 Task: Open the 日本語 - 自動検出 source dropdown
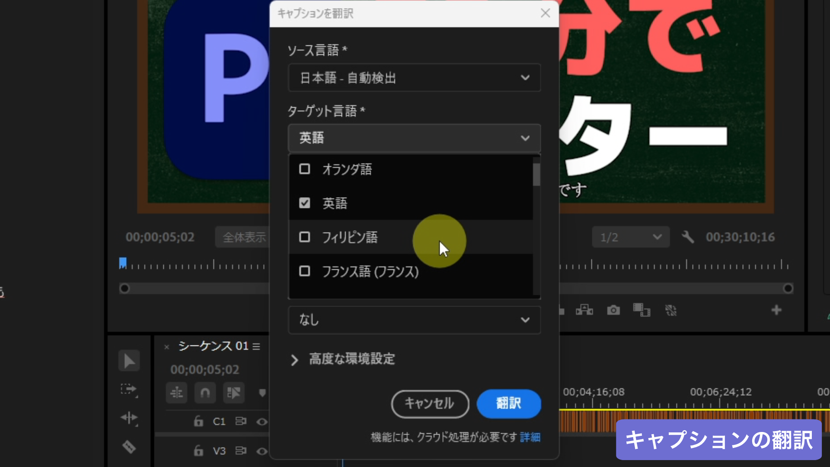click(414, 78)
